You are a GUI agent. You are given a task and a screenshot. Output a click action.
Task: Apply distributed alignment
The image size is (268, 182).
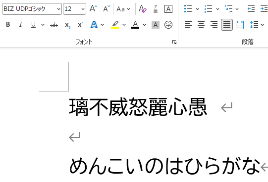240,25
